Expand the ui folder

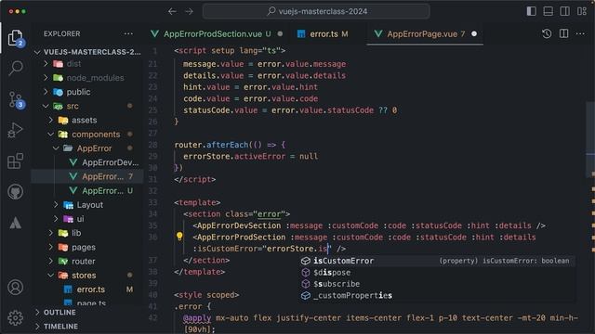[x=87, y=219]
